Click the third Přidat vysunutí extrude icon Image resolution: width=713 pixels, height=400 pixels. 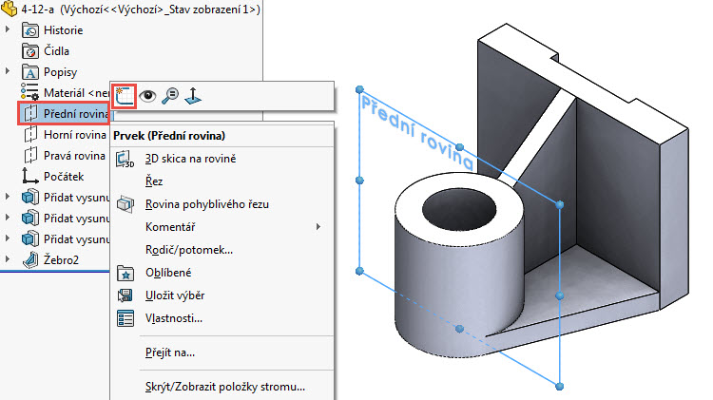(x=30, y=238)
